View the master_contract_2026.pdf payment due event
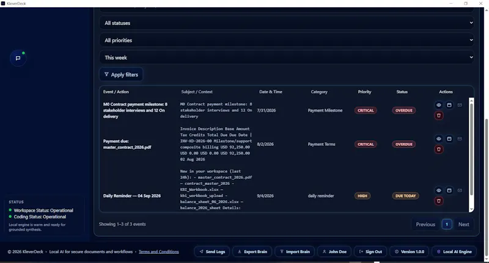Image resolution: width=489 pixels, height=263 pixels. point(438,139)
